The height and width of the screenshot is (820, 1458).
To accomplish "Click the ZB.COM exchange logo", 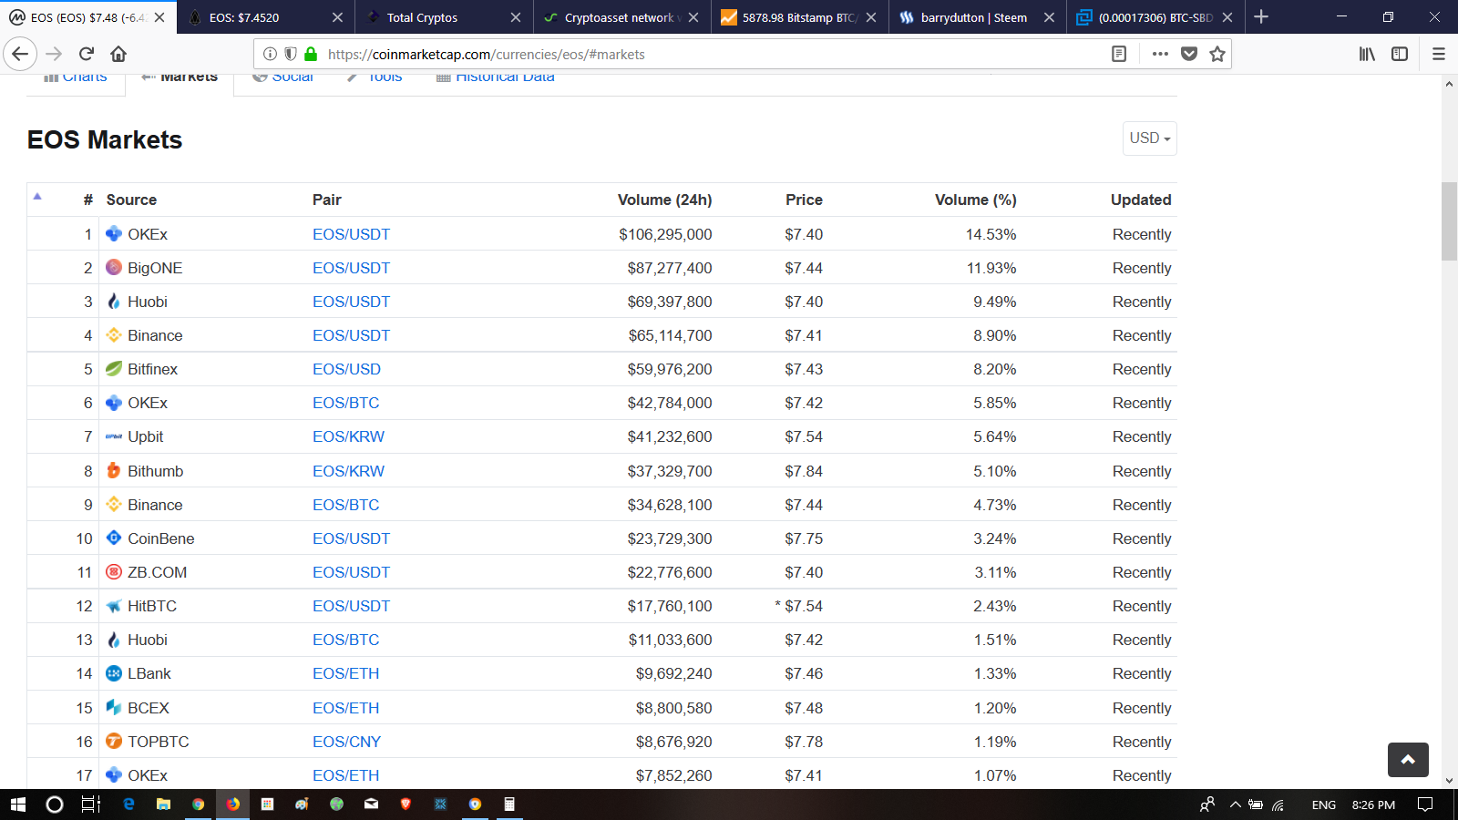I will [x=114, y=571].
